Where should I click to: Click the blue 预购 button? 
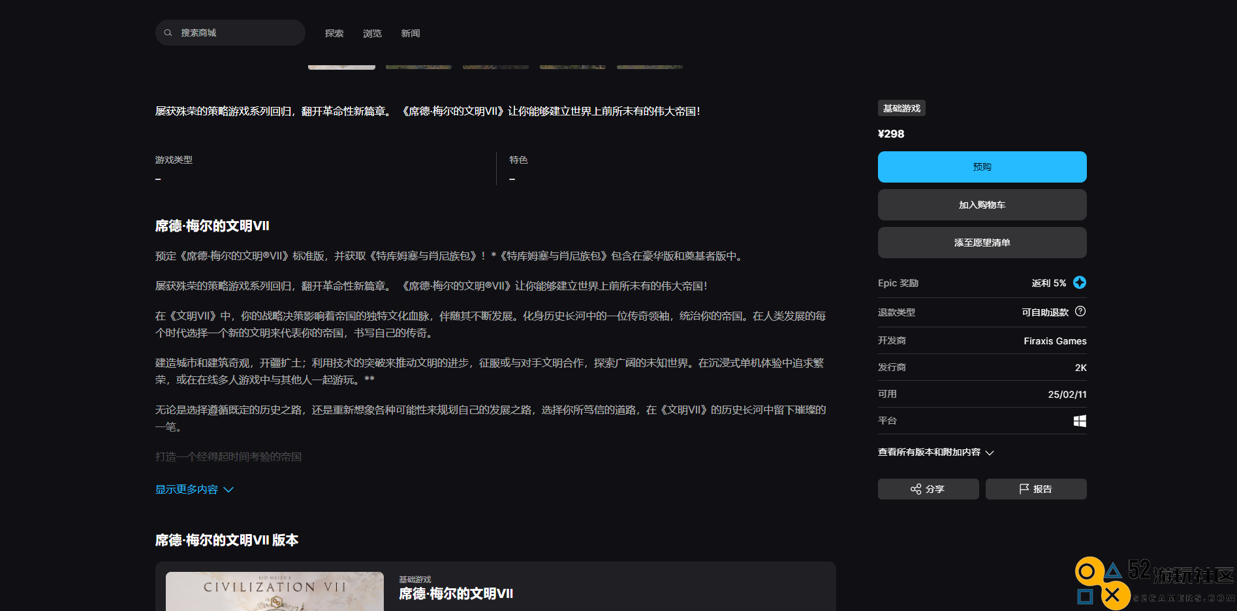click(982, 167)
